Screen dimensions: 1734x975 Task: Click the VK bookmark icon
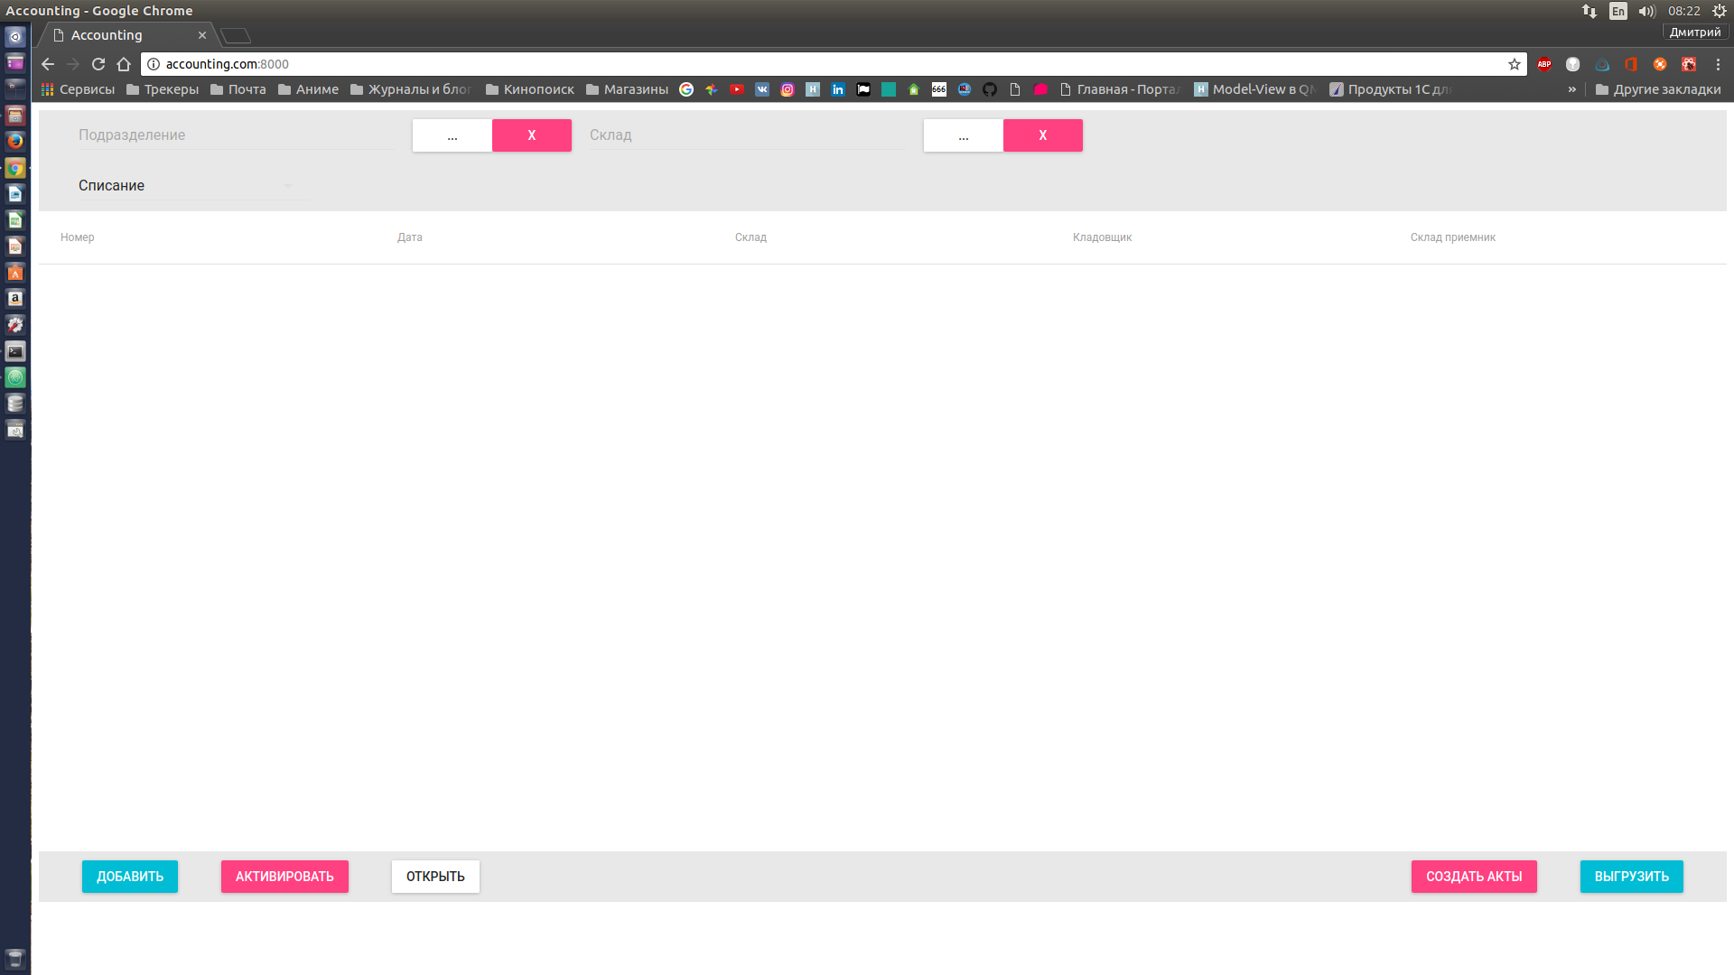coord(762,89)
